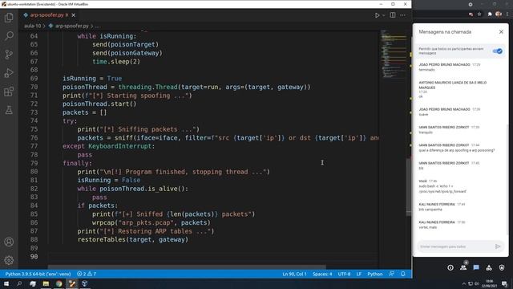The height and width of the screenshot is (289, 513).
Task: Open host controls shield icon in Meet
Action: 502,267
